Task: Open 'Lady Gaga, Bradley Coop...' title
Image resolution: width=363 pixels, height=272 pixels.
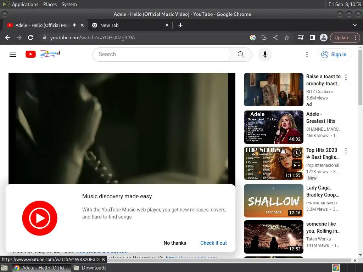Action: [x=323, y=191]
